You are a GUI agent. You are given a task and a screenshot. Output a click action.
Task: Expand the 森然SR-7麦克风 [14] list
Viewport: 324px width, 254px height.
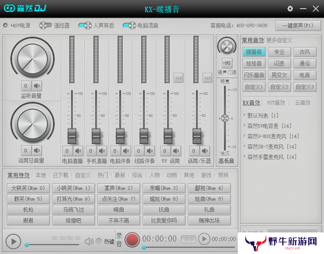coord(245,146)
